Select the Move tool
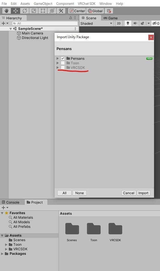The width and height of the screenshot is (160, 271). tap(16, 11)
